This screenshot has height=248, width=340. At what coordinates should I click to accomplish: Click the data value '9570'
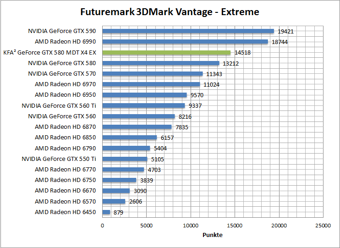(197, 95)
